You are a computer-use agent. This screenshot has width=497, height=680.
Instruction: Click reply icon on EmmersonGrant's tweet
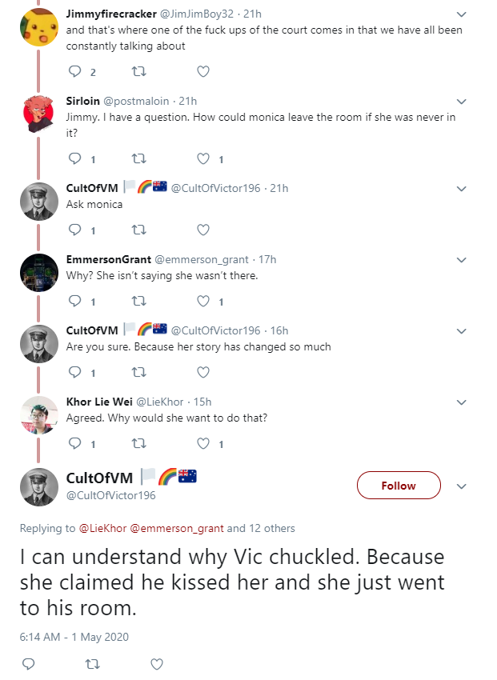click(x=75, y=301)
